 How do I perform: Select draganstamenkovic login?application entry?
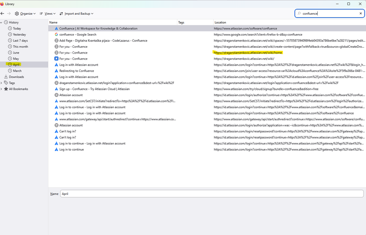point(207,83)
